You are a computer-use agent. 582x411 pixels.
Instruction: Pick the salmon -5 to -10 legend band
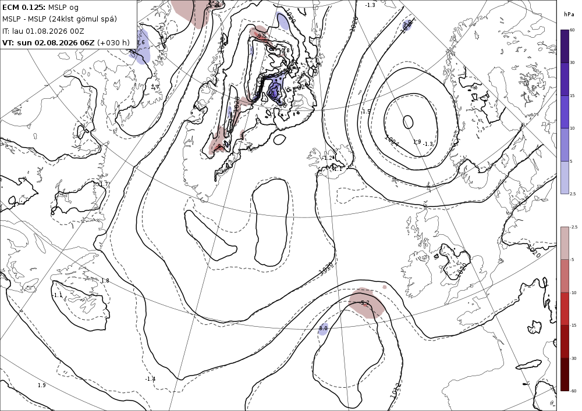(x=564, y=276)
